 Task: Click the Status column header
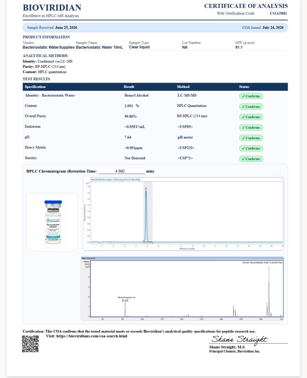(x=244, y=87)
